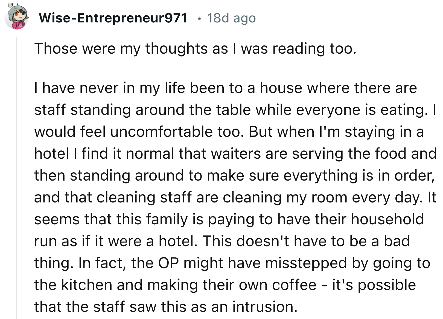Click the 18d ago timestamp
The height and width of the screenshot is (319, 443).
click(231, 18)
